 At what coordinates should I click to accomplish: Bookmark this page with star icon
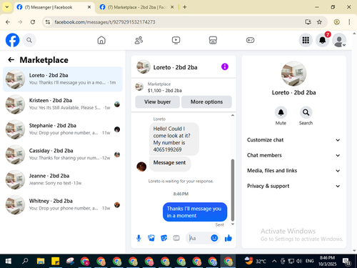(x=319, y=22)
